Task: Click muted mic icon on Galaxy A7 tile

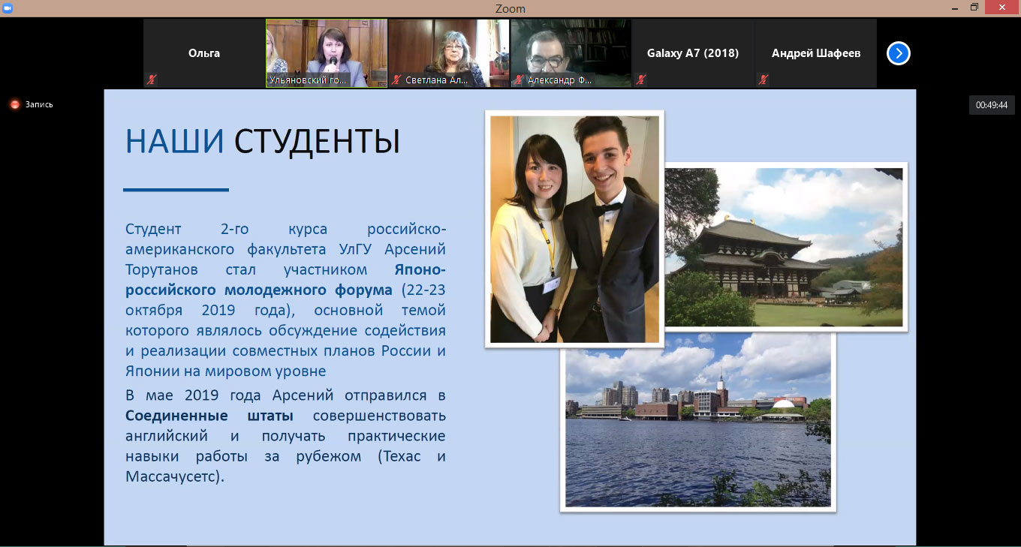Action: click(640, 79)
